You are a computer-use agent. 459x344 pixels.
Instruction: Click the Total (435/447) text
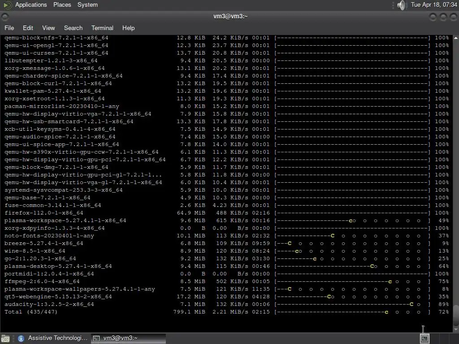[31, 312]
